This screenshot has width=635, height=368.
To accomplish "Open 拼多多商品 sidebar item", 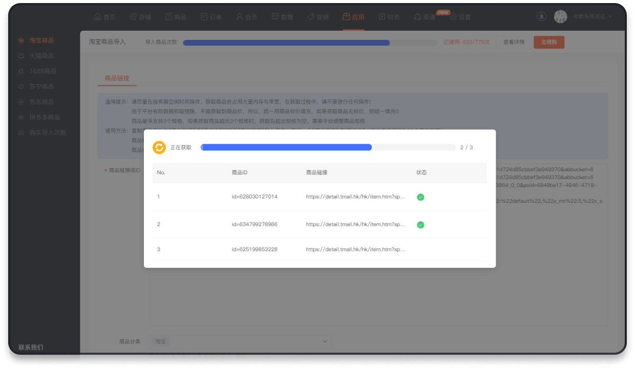I will 44,117.
